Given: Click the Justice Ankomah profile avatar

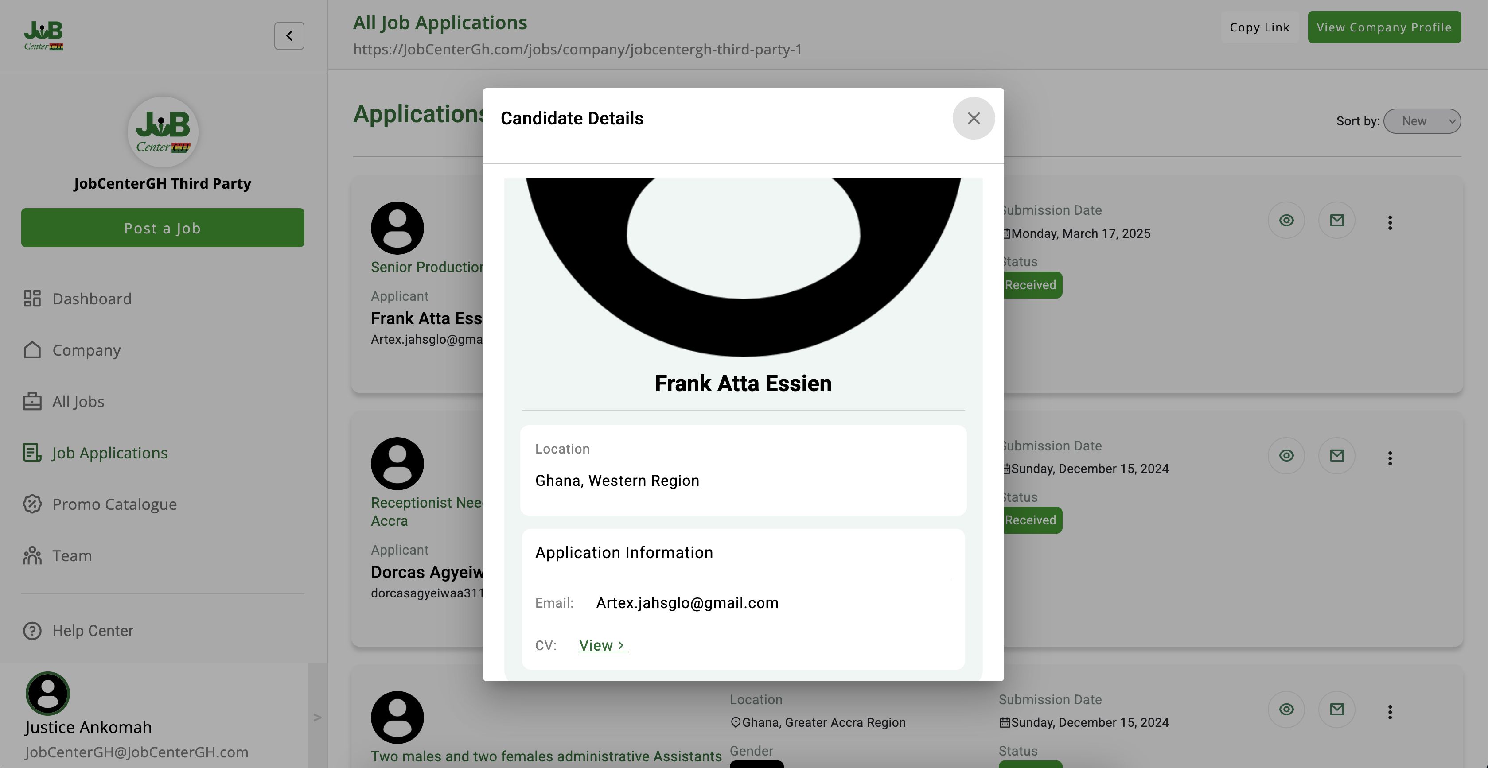Looking at the screenshot, I should click(x=47, y=694).
